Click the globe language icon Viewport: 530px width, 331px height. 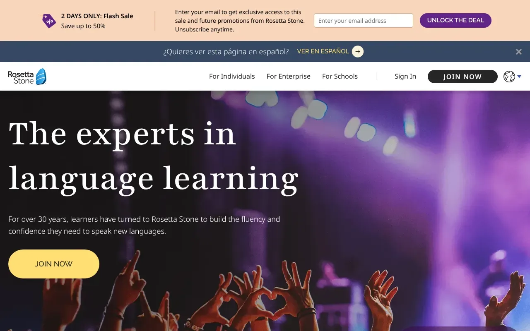point(509,77)
